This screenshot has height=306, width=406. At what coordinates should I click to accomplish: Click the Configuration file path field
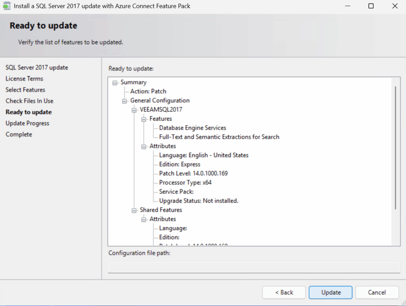[x=254, y=268]
